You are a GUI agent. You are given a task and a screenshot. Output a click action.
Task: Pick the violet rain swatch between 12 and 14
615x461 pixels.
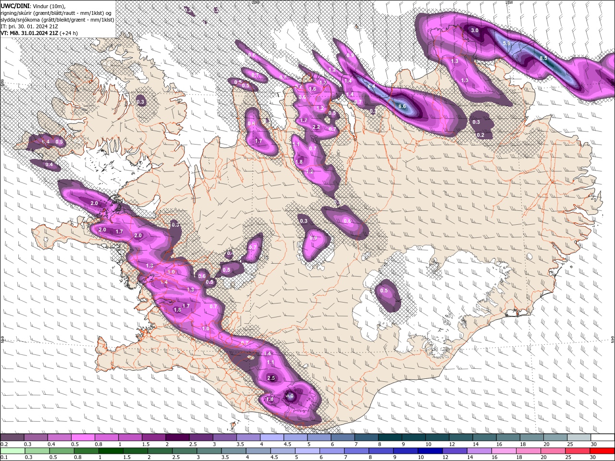coord(455,450)
